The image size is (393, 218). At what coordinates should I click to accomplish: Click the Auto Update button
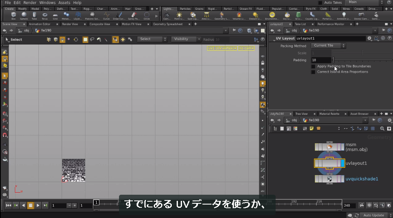(x=373, y=215)
